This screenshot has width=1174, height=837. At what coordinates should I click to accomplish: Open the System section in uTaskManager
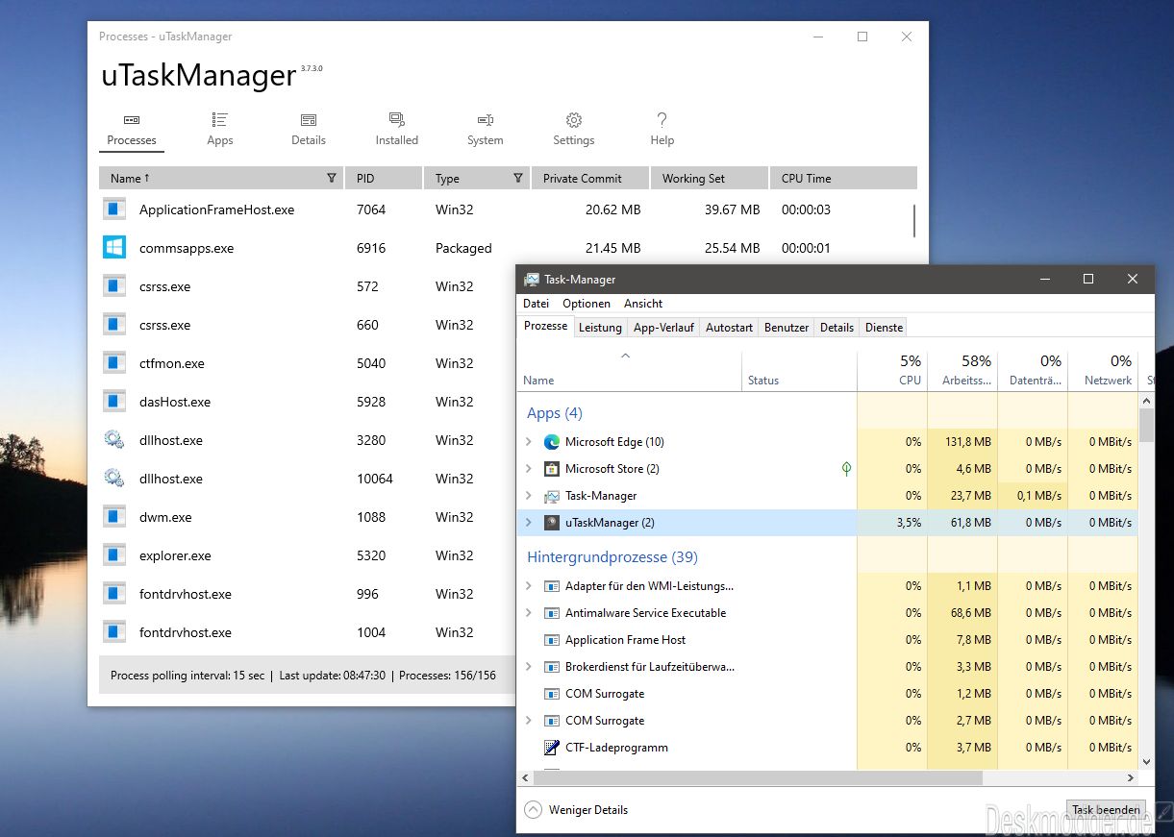click(486, 130)
